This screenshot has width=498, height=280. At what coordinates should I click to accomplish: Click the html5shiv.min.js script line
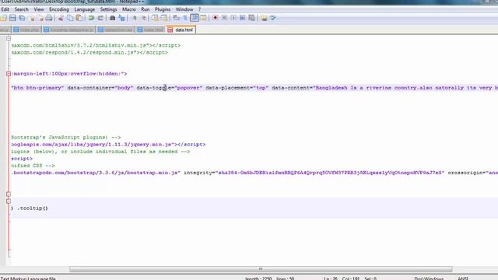[x=96, y=45]
